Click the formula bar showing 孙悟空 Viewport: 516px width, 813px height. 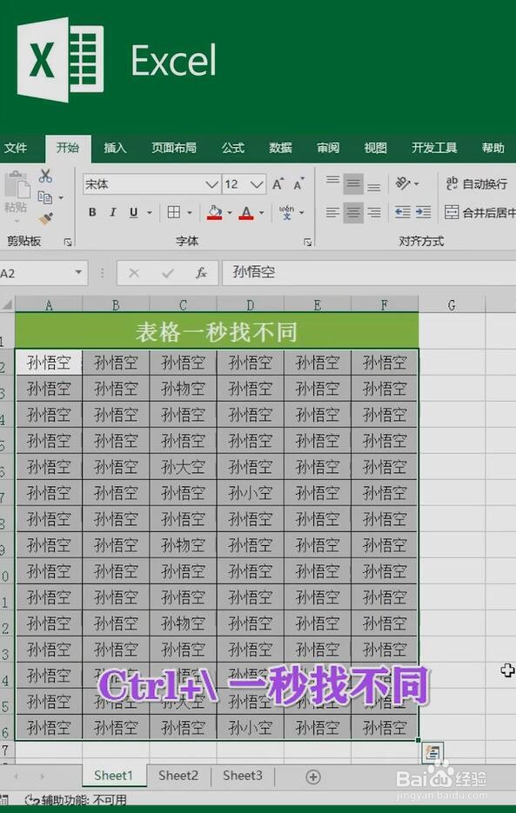click(x=369, y=273)
